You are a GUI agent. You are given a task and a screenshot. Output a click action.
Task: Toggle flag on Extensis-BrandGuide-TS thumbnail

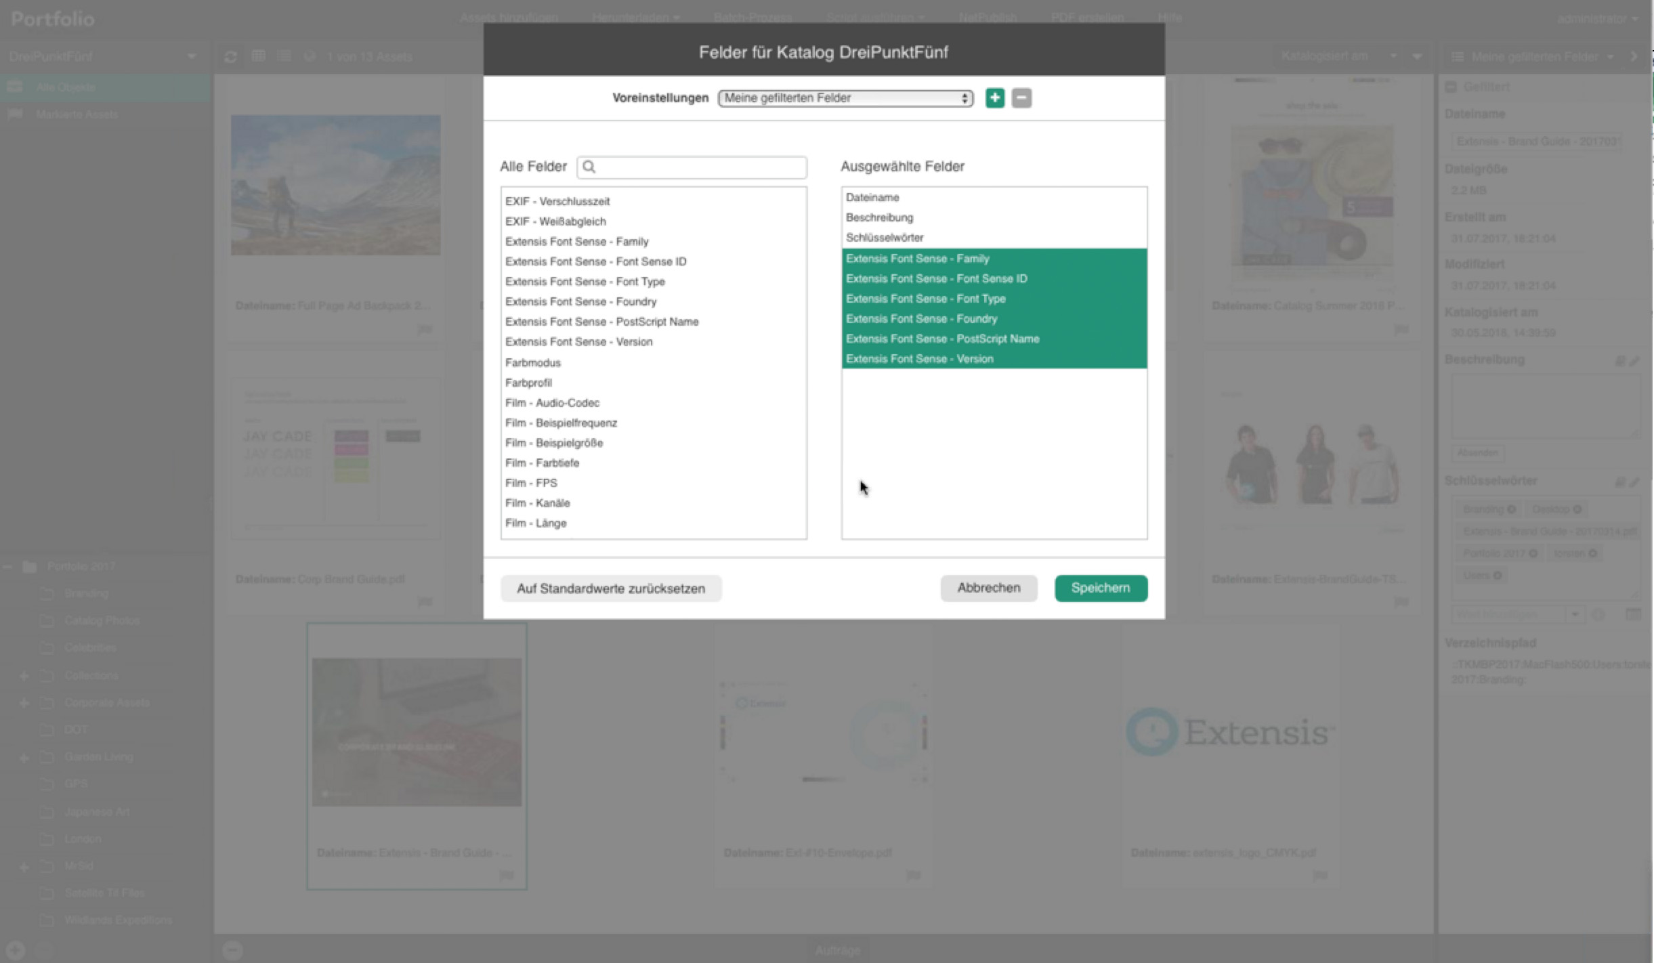click(x=1401, y=601)
